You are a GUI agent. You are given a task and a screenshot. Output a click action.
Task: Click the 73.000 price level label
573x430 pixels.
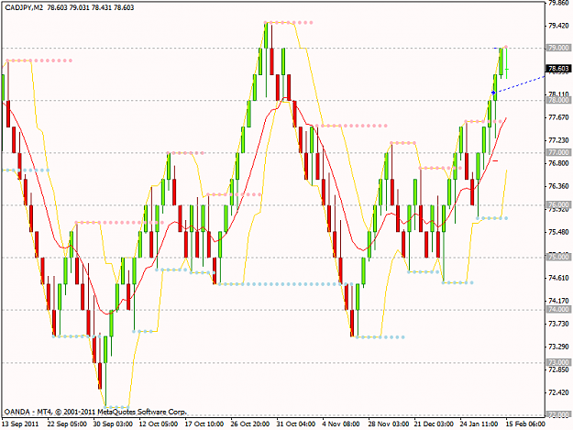point(558,362)
